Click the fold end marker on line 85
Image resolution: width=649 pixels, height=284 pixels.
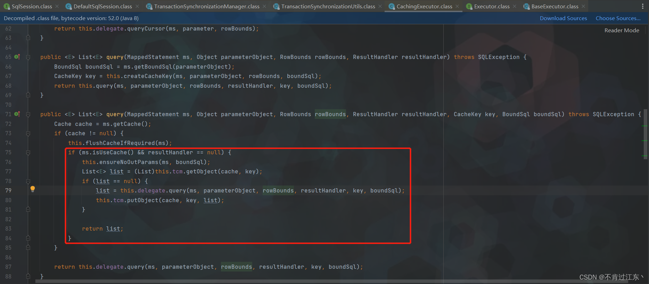tap(28, 248)
